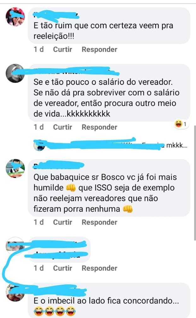Click the fist emoji after "humilde"
The height and width of the screenshot is (318, 196).
71,188
